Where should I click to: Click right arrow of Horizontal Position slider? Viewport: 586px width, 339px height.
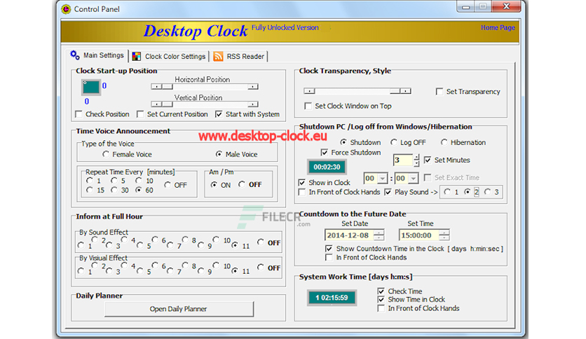[x=253, y=87]
